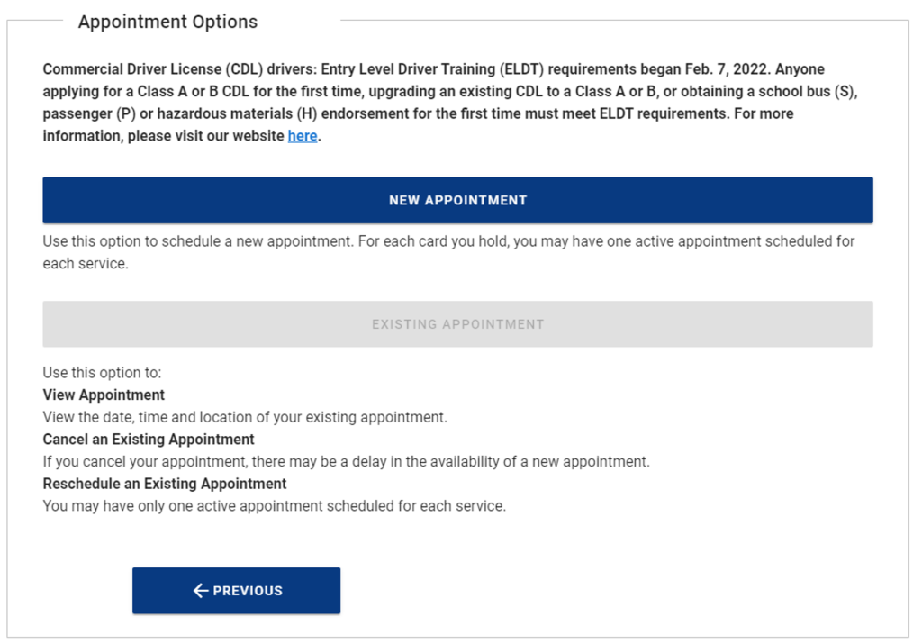This screenshot has width=922, height=644.
Task: Click the 'Appointment Options' section title
Action: (x=167, y=23)
